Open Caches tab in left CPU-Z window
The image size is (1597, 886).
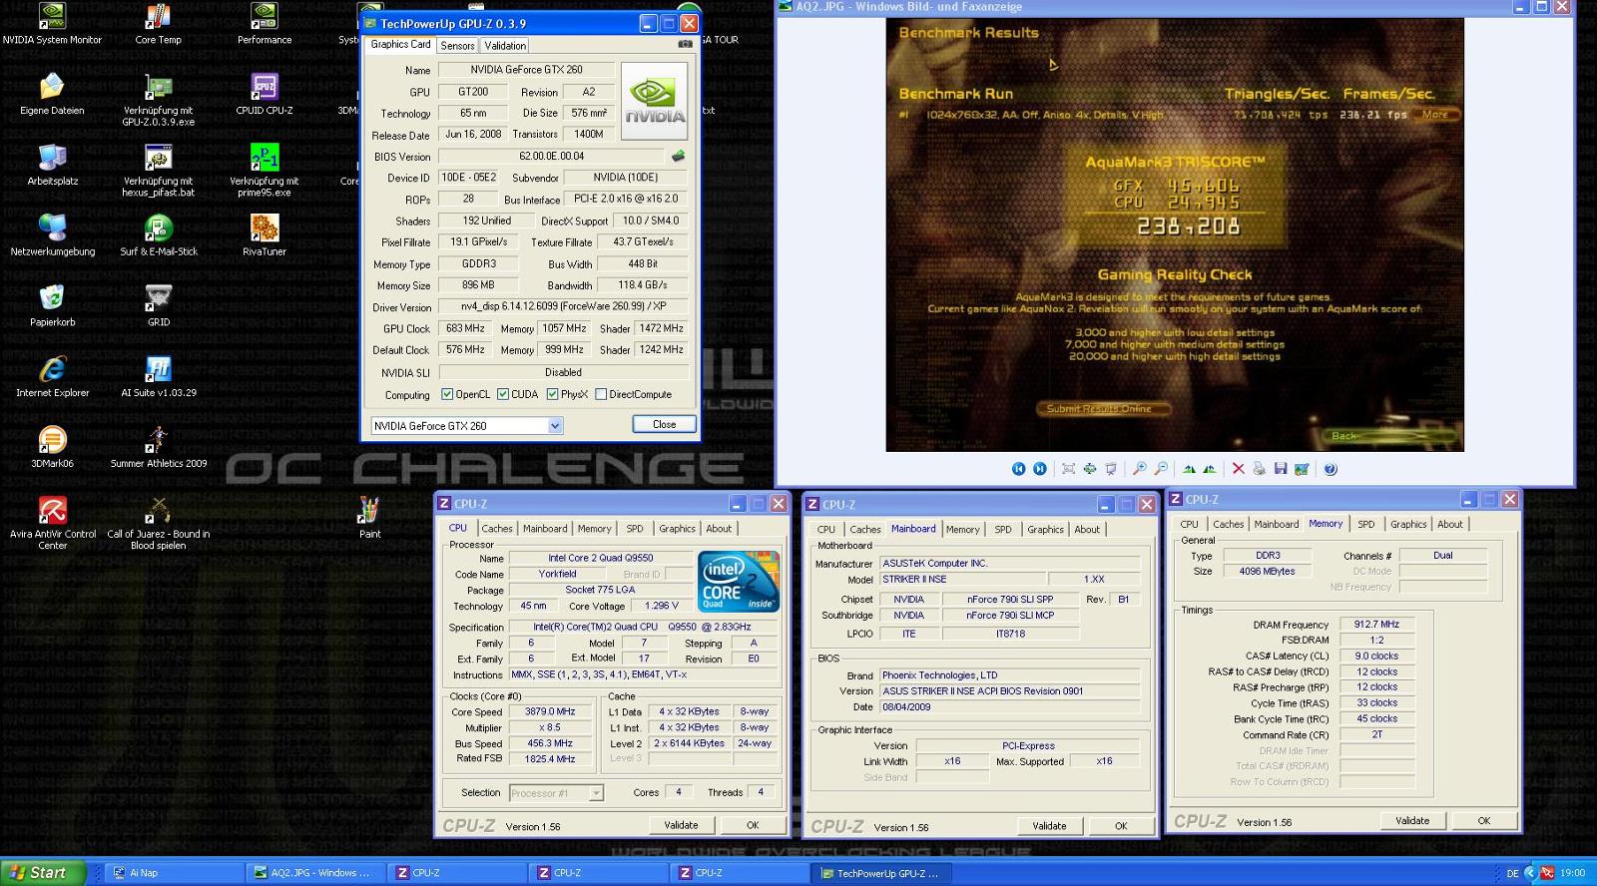(497, 529)
